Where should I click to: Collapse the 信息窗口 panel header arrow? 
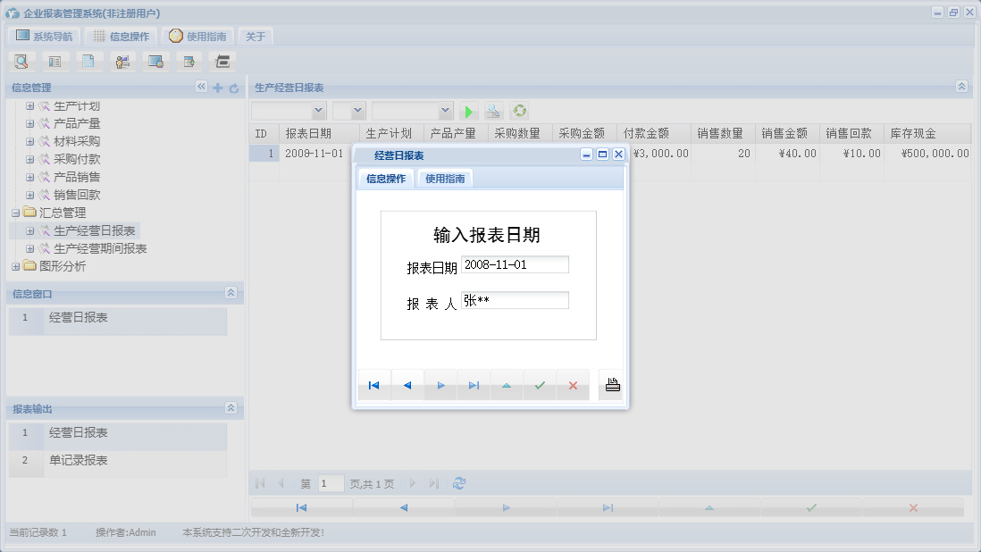coord(231,293)
